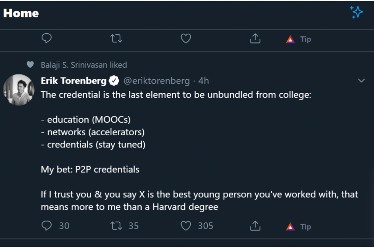The width and height of the screenshot is (374, 248).
Task: Click the reply icon without a count
Action: 47,39
